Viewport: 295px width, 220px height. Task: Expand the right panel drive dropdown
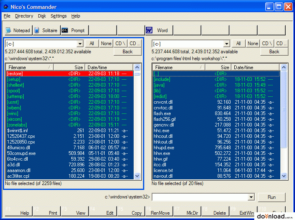click(227, 44)
